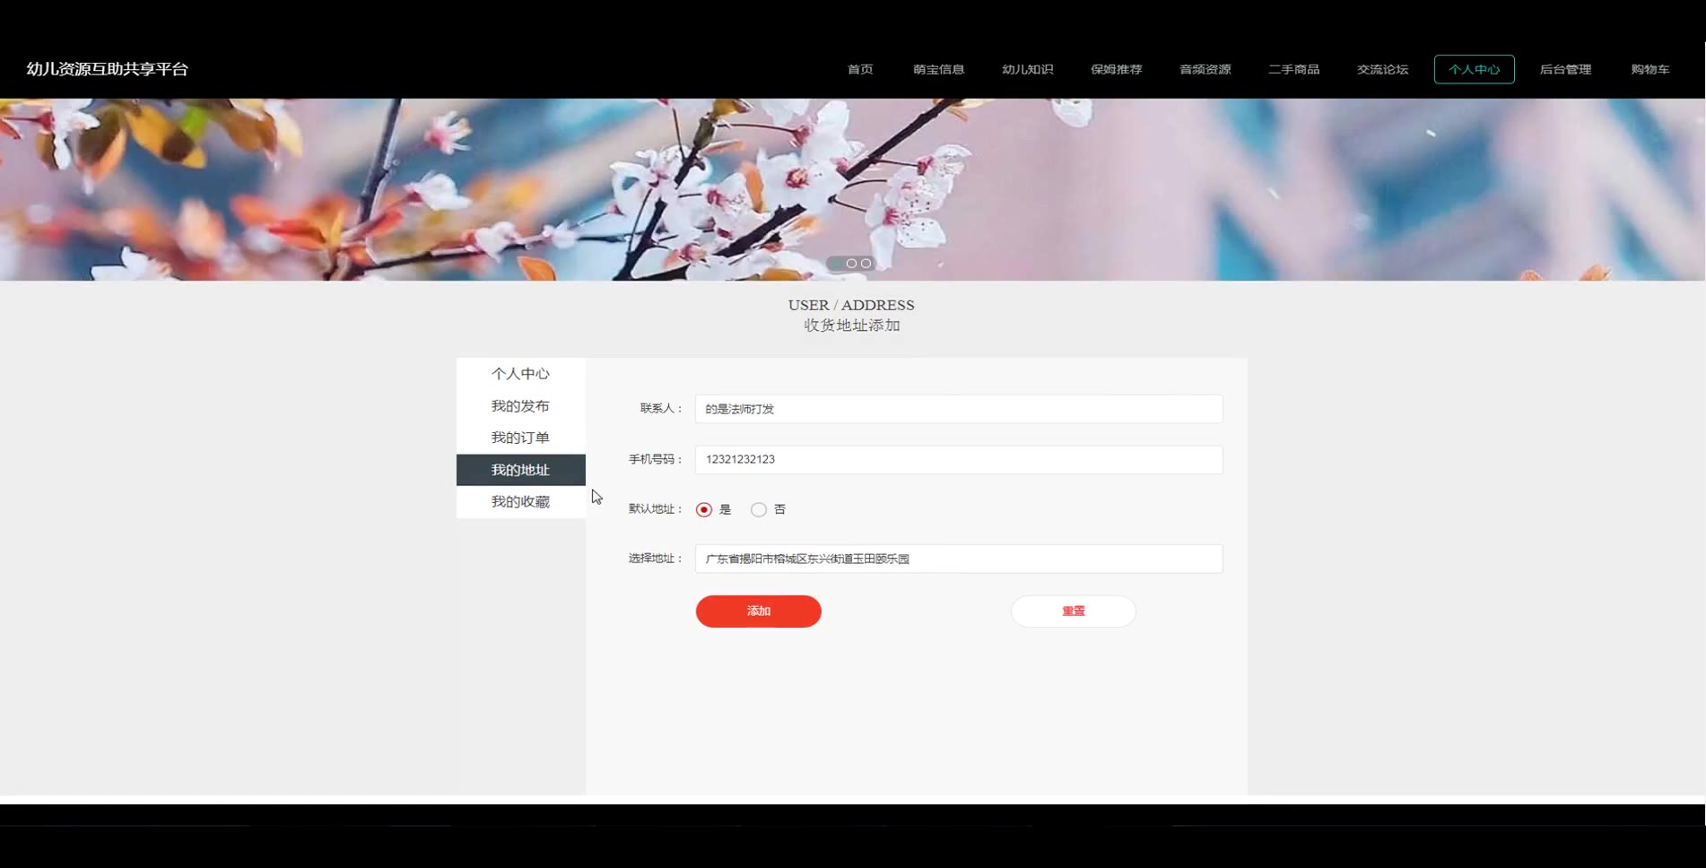Open the 萌宝信息 nav item
The height and width of the screenshot is (868, 1706).
[938, 69]
